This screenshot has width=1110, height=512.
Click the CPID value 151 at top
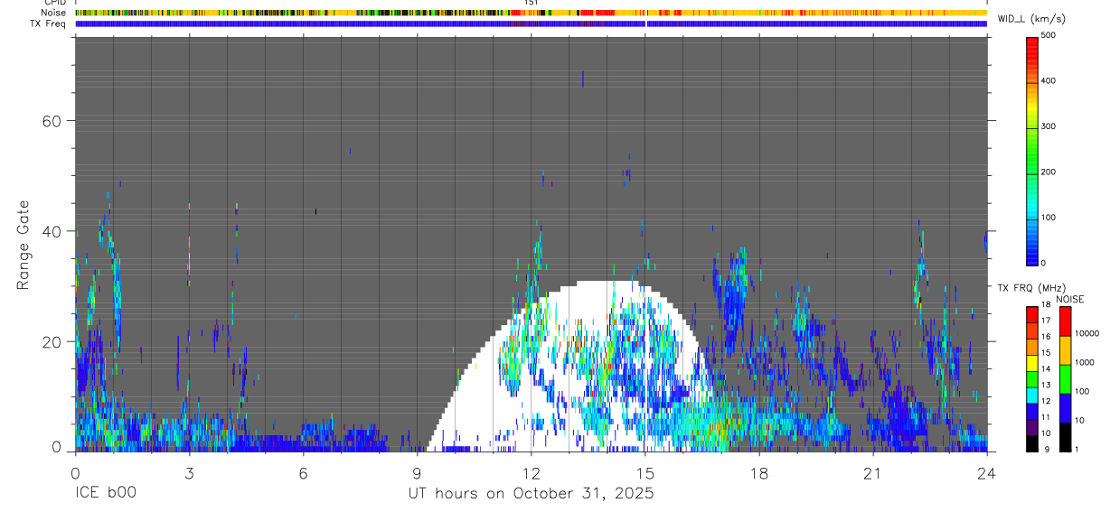coord(531,3)
